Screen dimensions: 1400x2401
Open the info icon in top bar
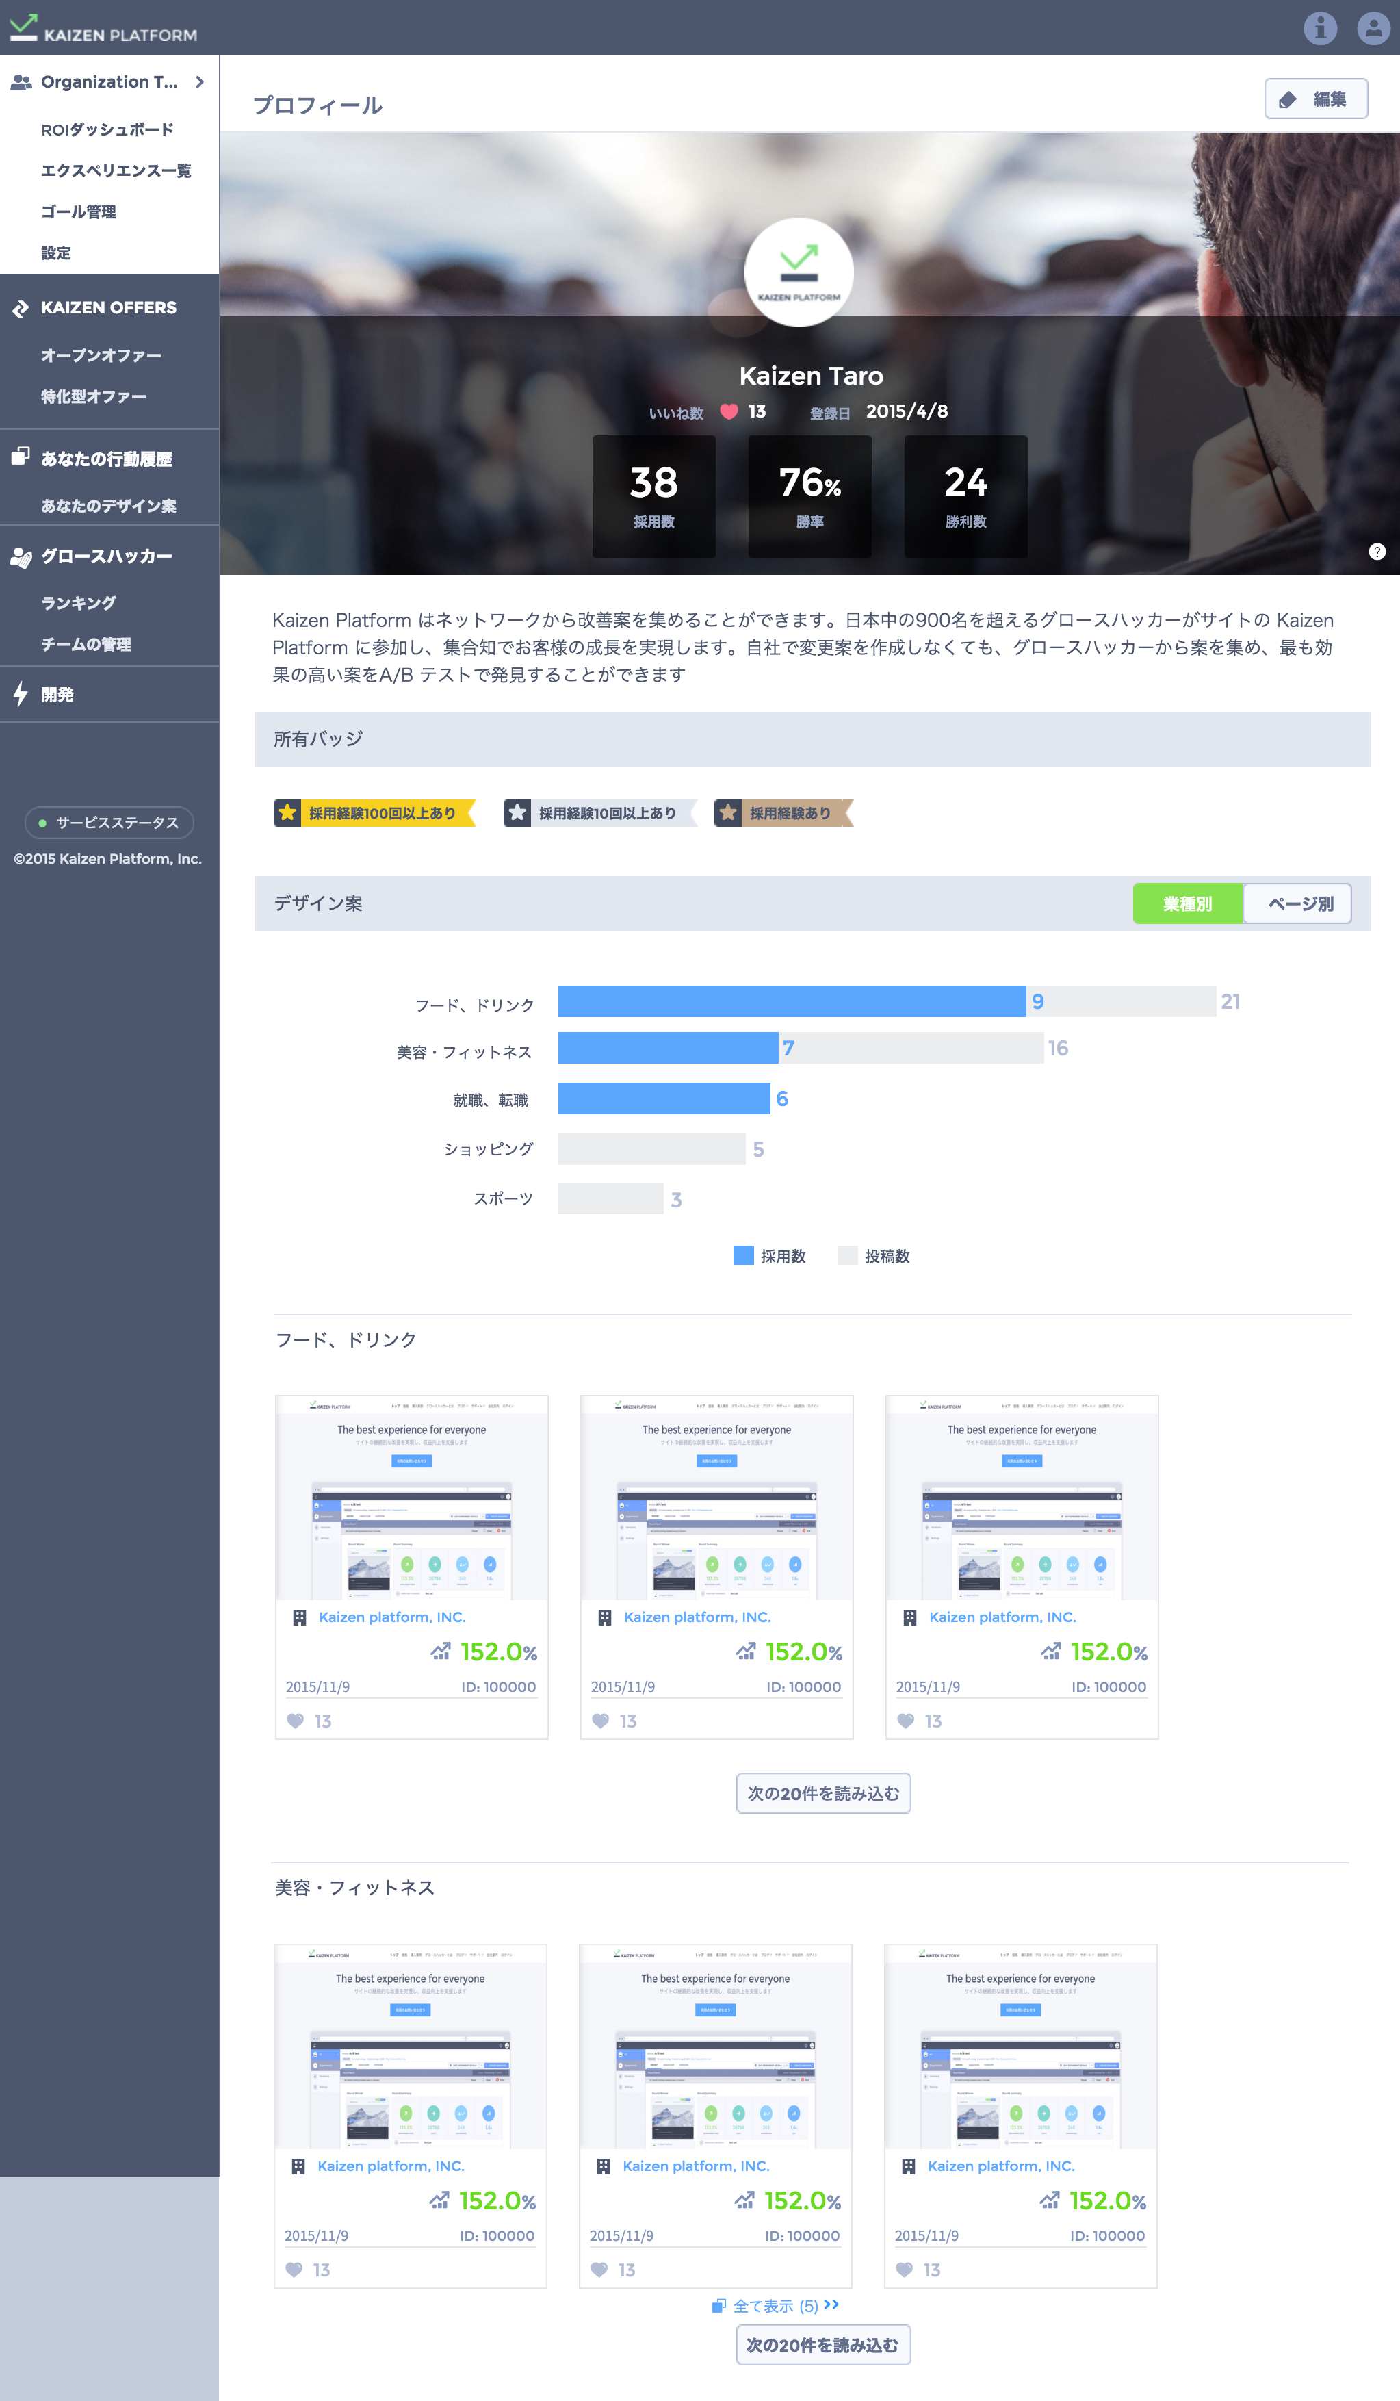1320,27
